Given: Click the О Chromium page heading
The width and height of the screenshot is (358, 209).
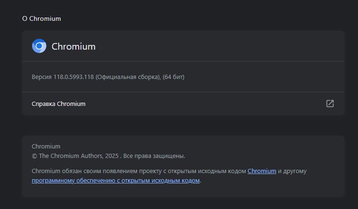Looking at the screenshot, I should (x=42, y=18).
